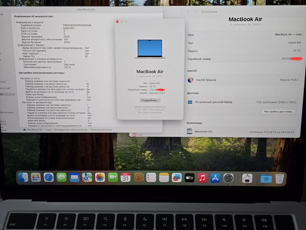Click Настройки электропитания системы heading
The image size is (306, 230).
pos(42,73)
